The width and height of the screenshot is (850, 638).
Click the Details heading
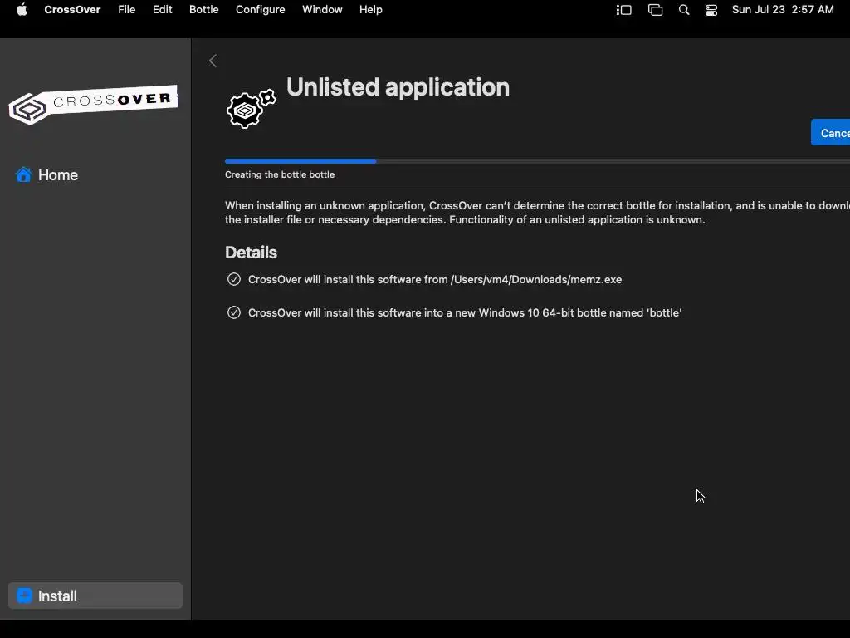[251, 253]
